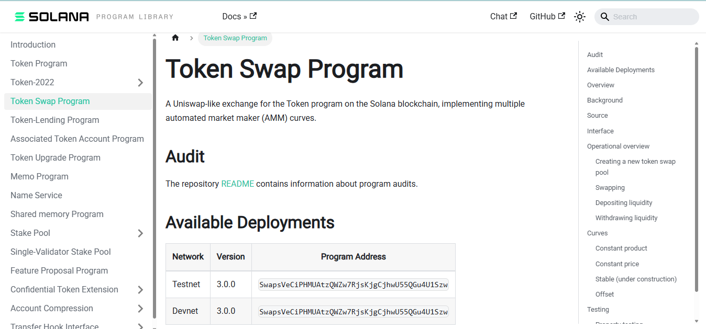Expand the Token-2022 sidebar chevron
The height and width of the screenshot is (329, 706).
point(140,83)
